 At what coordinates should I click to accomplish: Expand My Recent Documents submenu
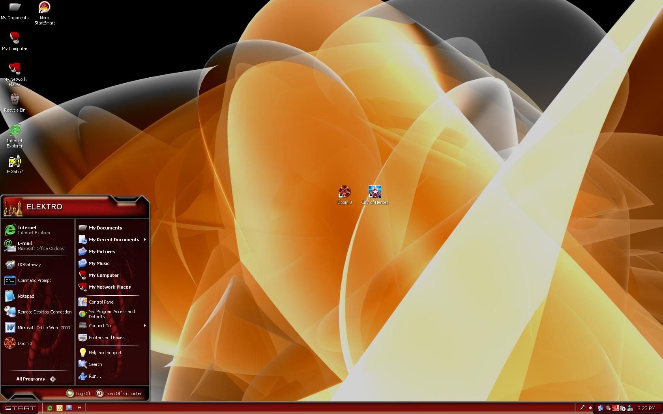coord(112,240)
